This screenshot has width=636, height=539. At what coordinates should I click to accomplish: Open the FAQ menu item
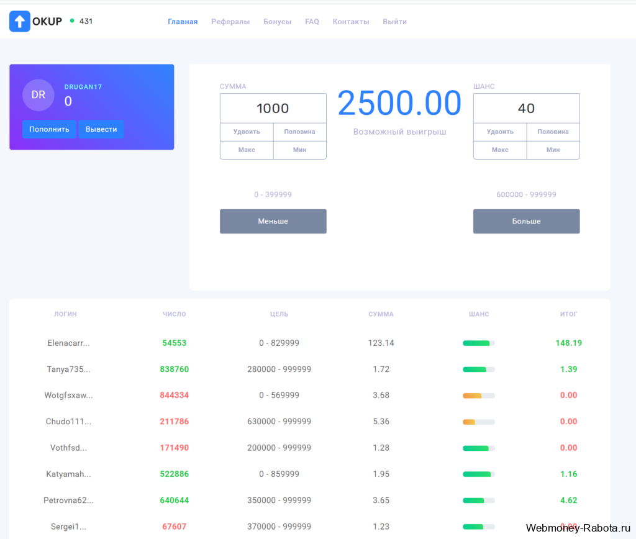click(x=312, y=22)
